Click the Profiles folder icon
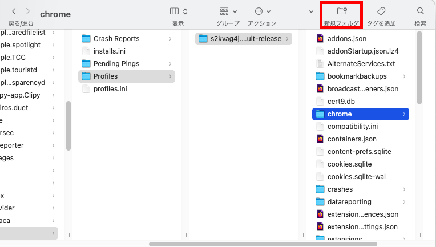 (x=86, y=76)
